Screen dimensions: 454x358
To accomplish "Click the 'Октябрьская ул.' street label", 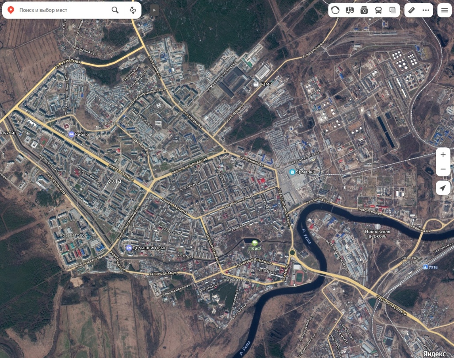I will (x=213, y=249).
